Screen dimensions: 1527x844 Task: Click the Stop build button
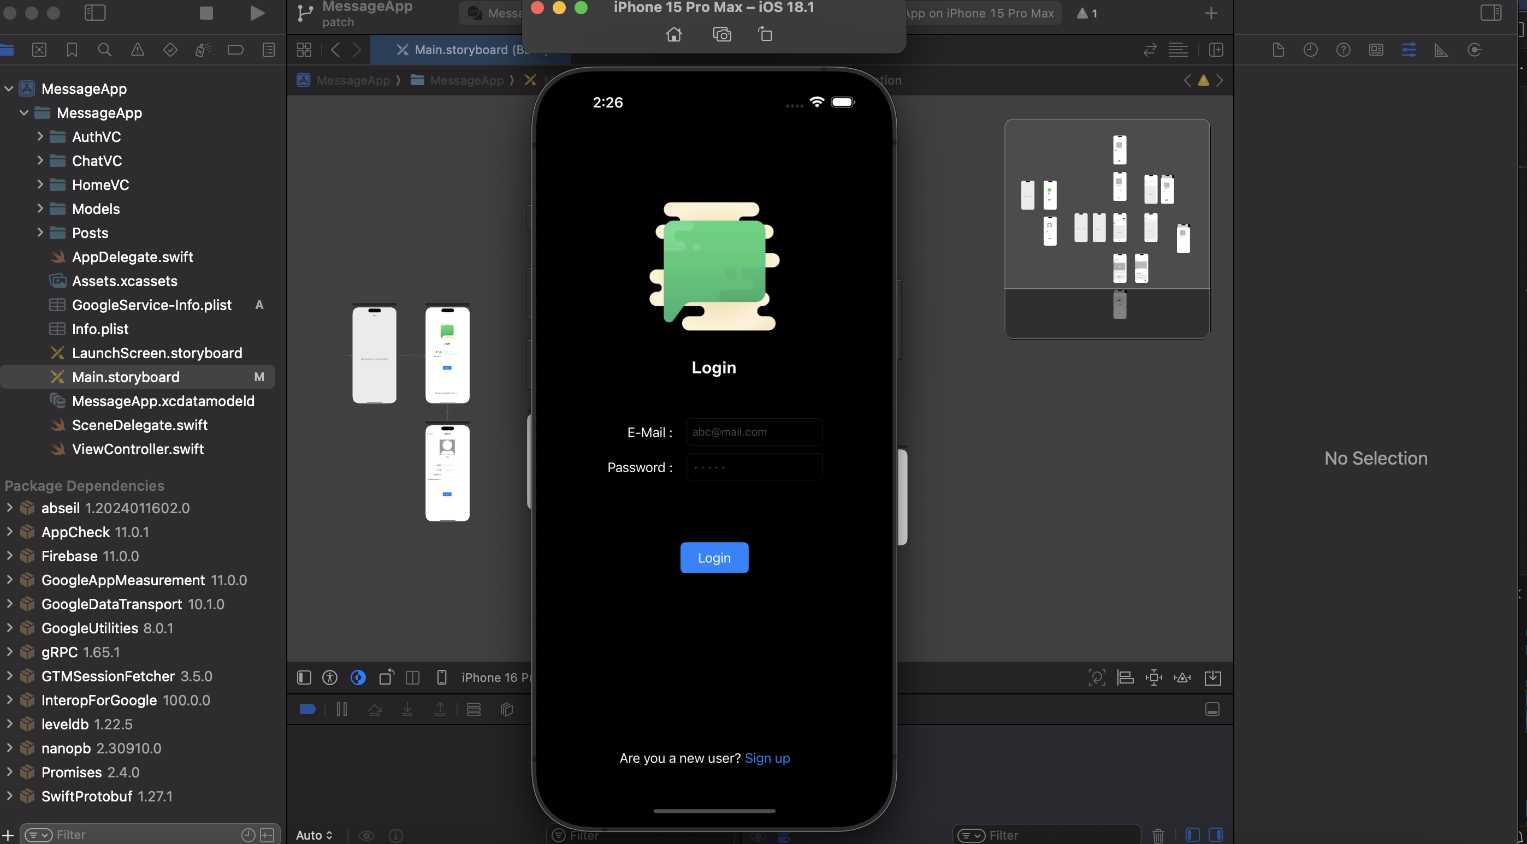(206, 13)
